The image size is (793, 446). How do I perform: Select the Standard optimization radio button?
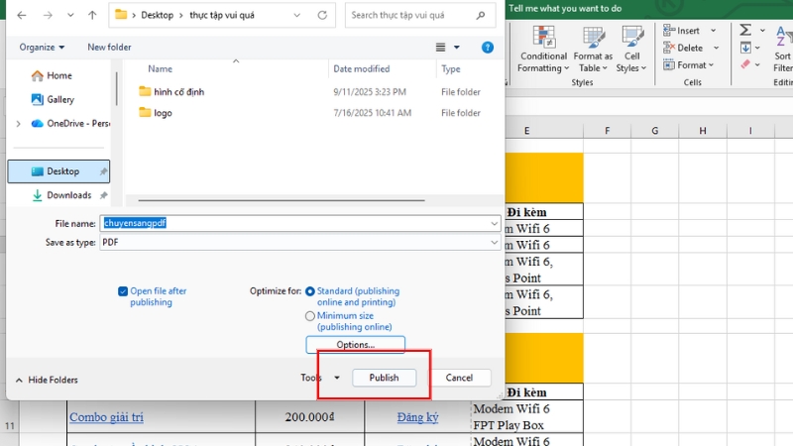310,291
